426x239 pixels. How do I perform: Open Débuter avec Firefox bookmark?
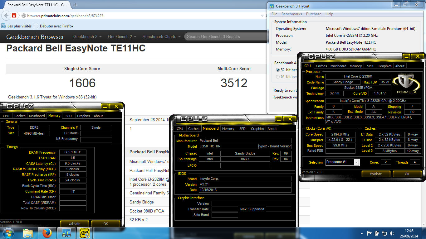click(54, 26)
